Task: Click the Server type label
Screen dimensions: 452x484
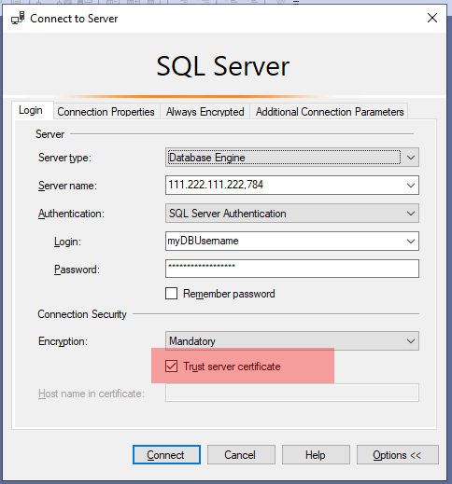Action: tap(64, 158)
